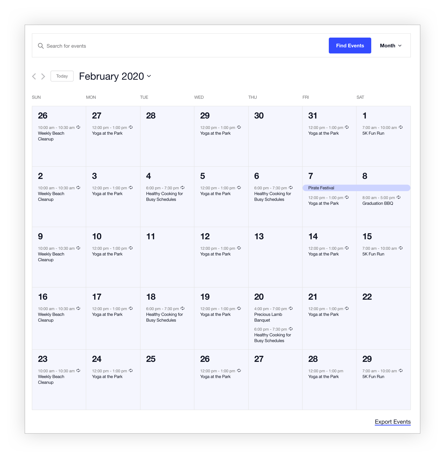Click the search magnifying glass icon
This screenshot has width=445, height=458.
click(41, 46)
